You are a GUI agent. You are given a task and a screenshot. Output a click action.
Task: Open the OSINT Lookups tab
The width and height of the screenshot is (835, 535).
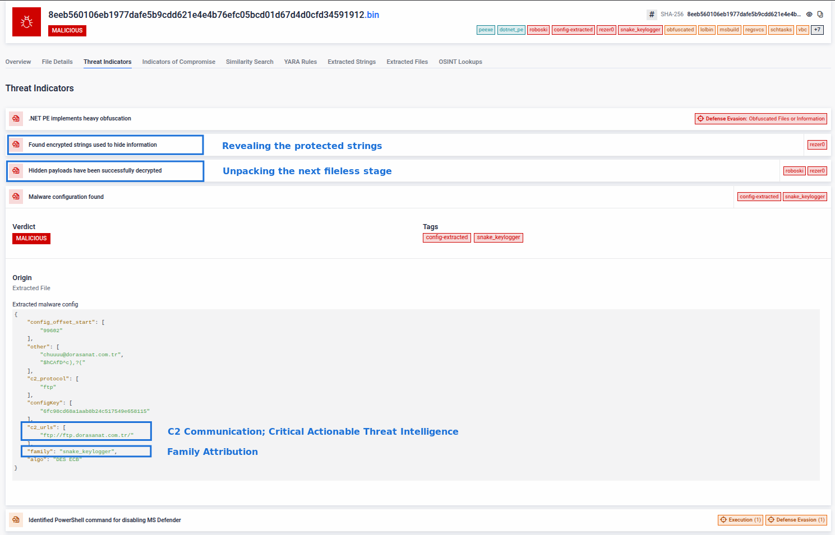460,62
